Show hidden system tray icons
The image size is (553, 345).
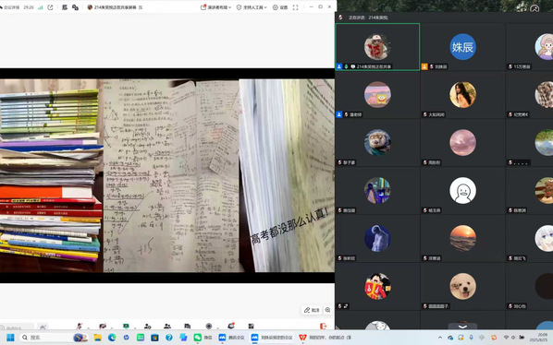point(440,338)
